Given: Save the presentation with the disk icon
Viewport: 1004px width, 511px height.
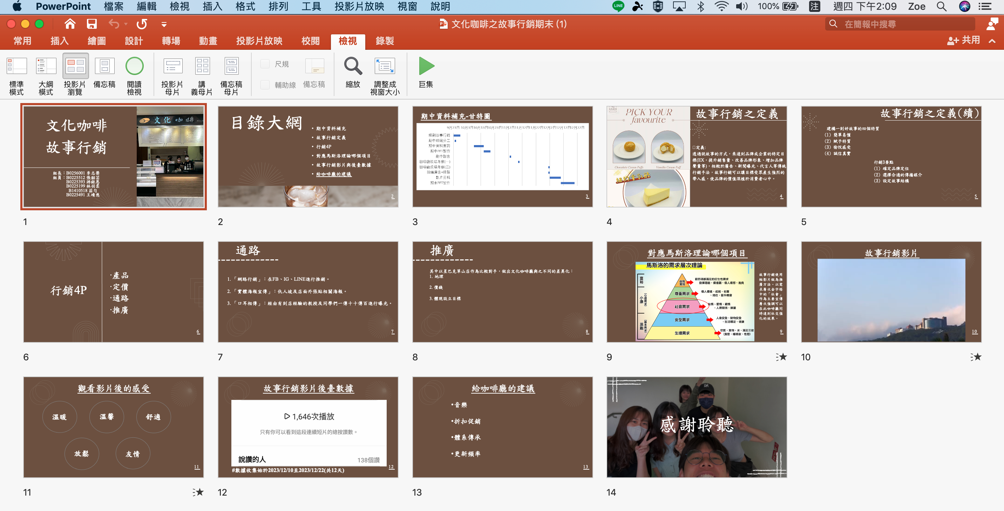Looking at the screenshot, I should (91, 24).
